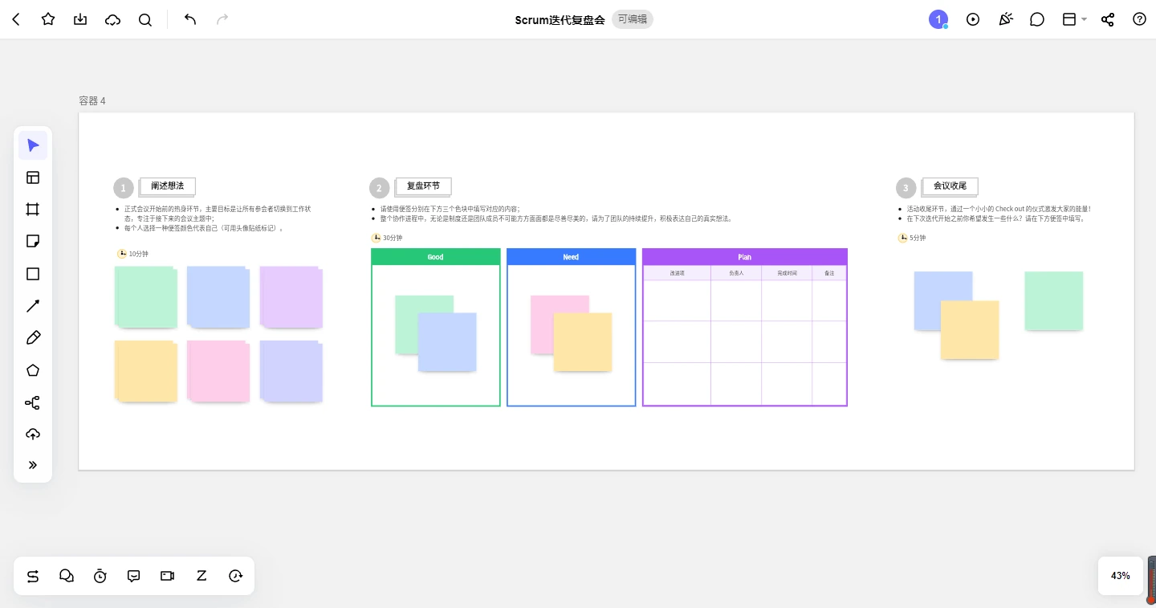Go back using the left chevron
1156x608 pixels.
coord(16,19)
